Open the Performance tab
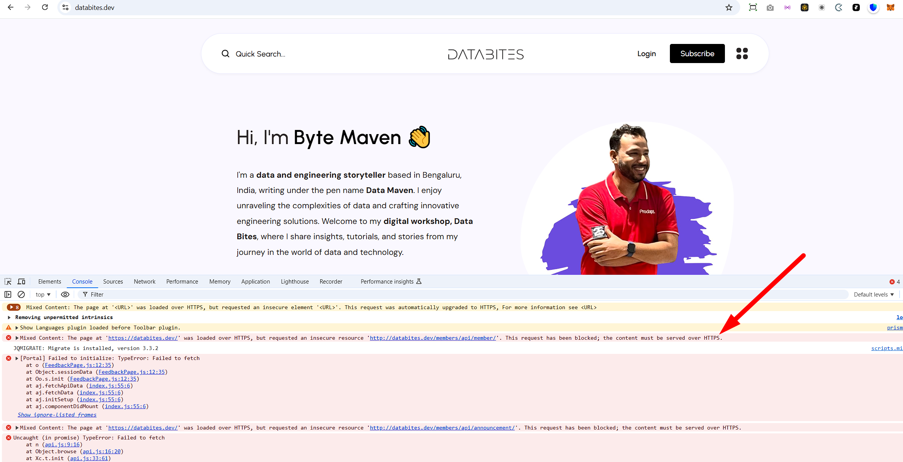903x462 pixels. pos(182,282)
